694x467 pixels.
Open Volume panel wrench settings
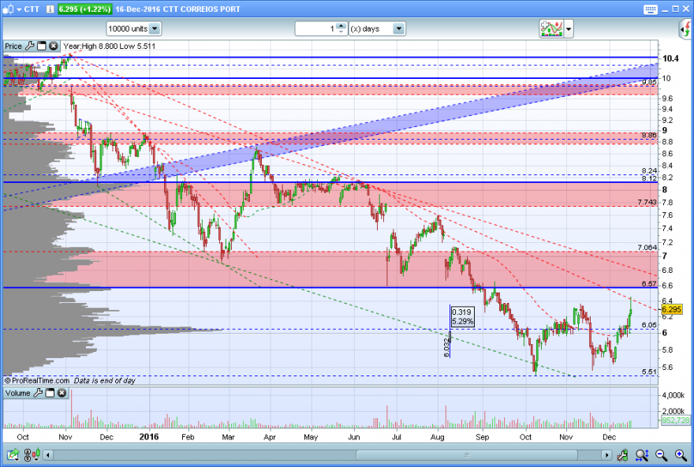[38, 393]
